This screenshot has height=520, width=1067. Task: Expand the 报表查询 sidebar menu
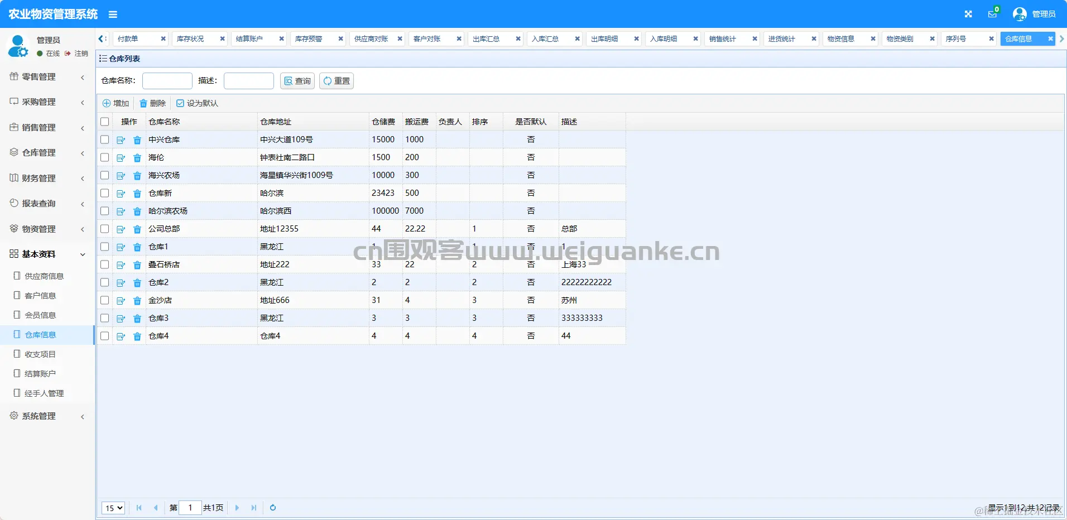(47, 204)
